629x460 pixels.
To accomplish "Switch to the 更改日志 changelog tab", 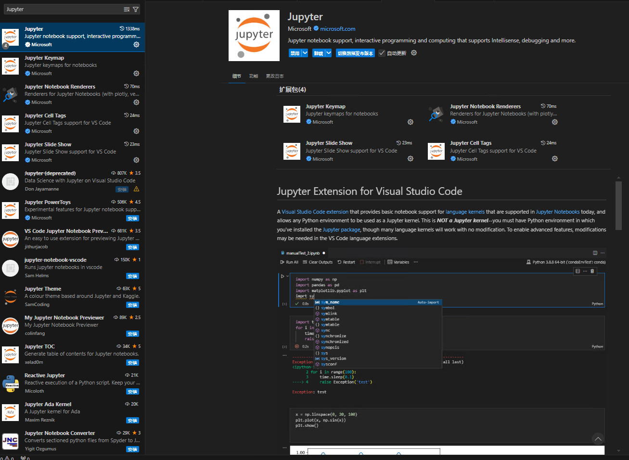I will (x=275, y=76).
